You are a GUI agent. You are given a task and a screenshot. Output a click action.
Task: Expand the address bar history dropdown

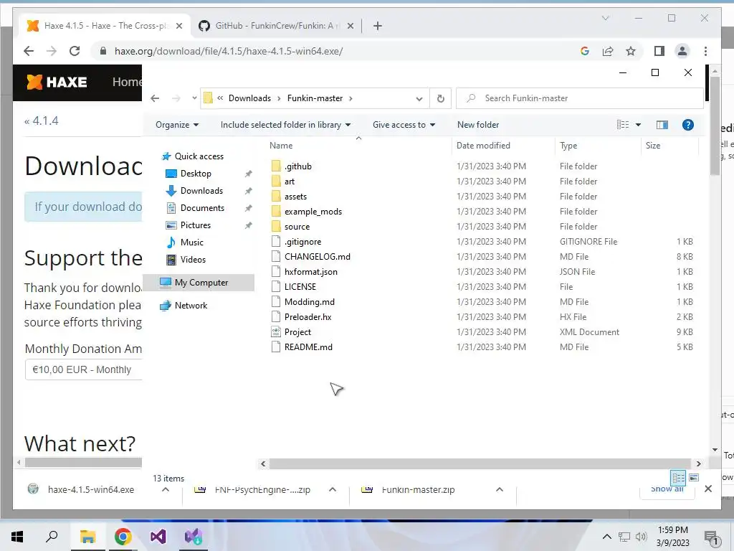pos(419,99)
